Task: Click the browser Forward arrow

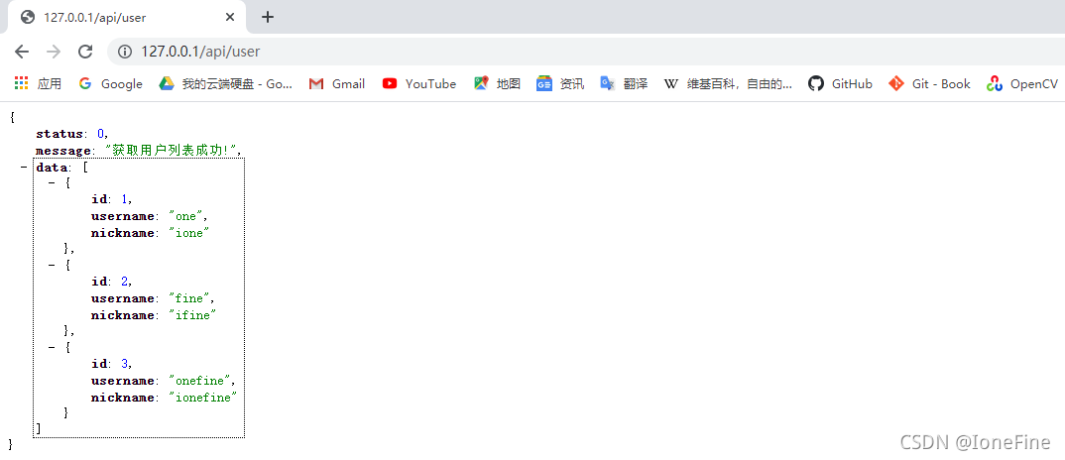Action: [54, 52]
